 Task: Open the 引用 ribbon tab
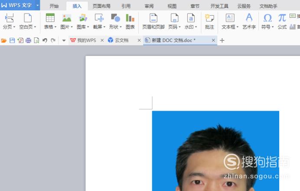coord(126,6)
